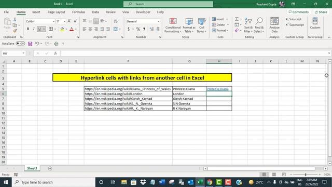Click Analyze Data
The image size is (332, 187).
point(274,25)
